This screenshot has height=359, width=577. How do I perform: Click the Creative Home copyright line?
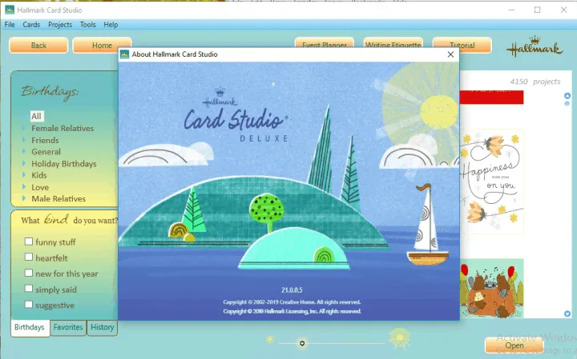click(292, 302)
